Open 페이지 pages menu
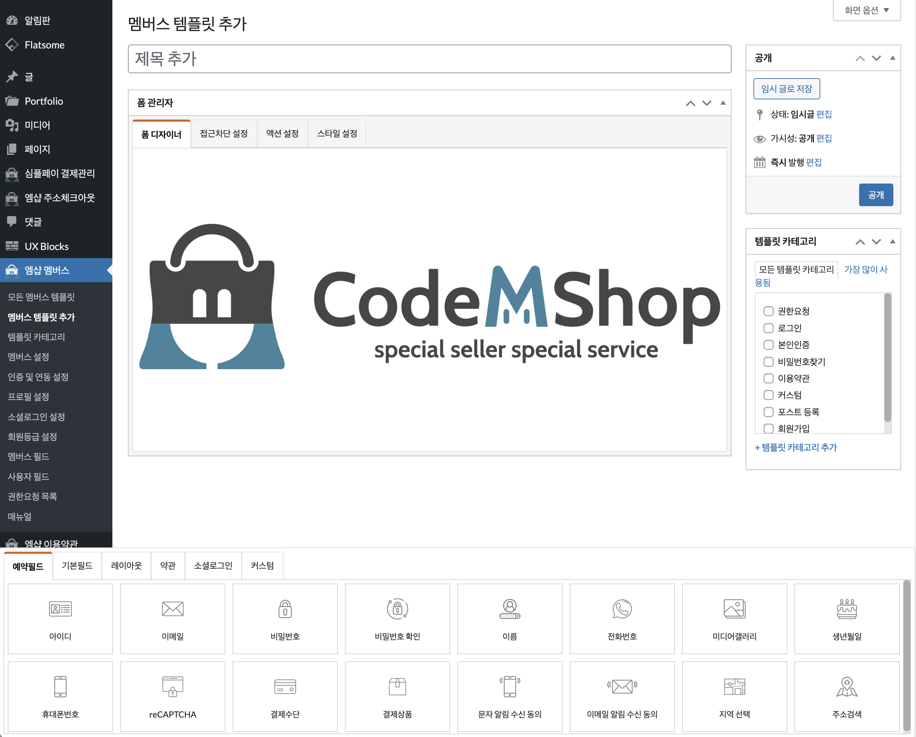This screenshot has height=737, width=916. coord(56,149)
